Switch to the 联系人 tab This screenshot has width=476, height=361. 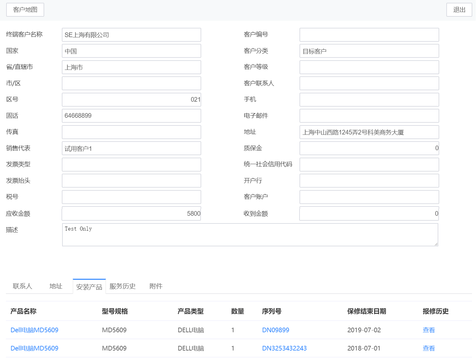coord(22,286)
